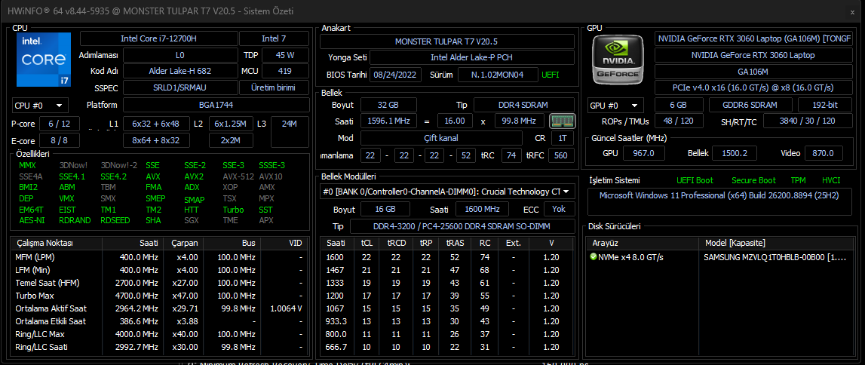Click the SRLD1/SRMAU SSPEC field
This screenshot has width=865, height=365.
(x=179, y=87)
